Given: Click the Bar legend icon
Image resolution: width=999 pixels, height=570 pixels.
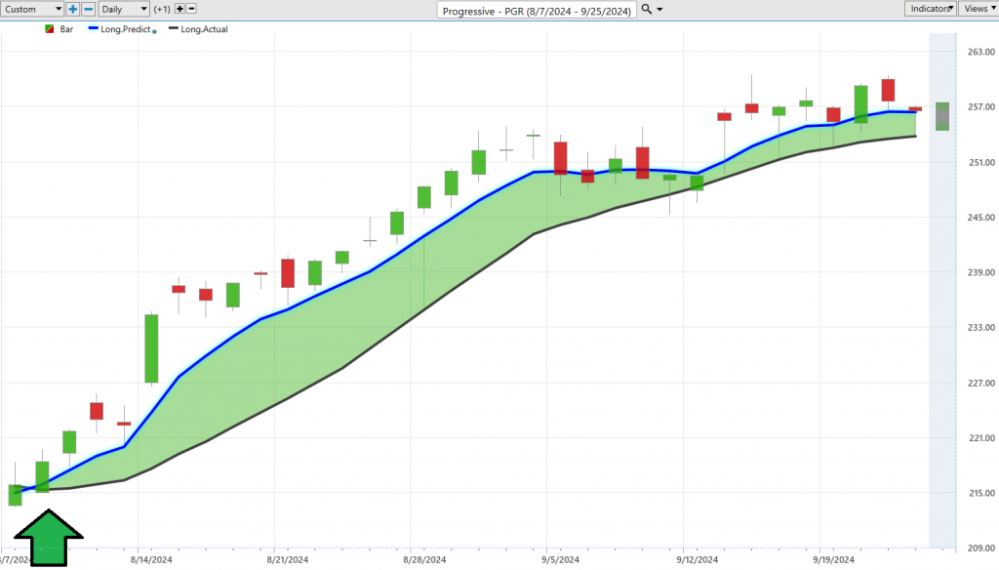Looking at the screenshot, I should 49,29.
